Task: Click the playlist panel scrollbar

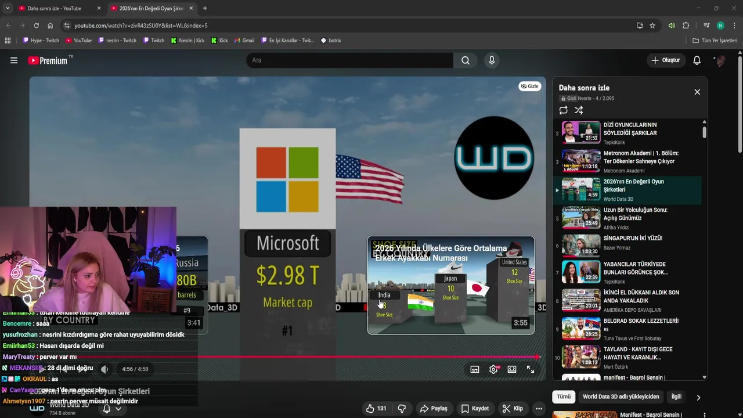Action: 704,132
